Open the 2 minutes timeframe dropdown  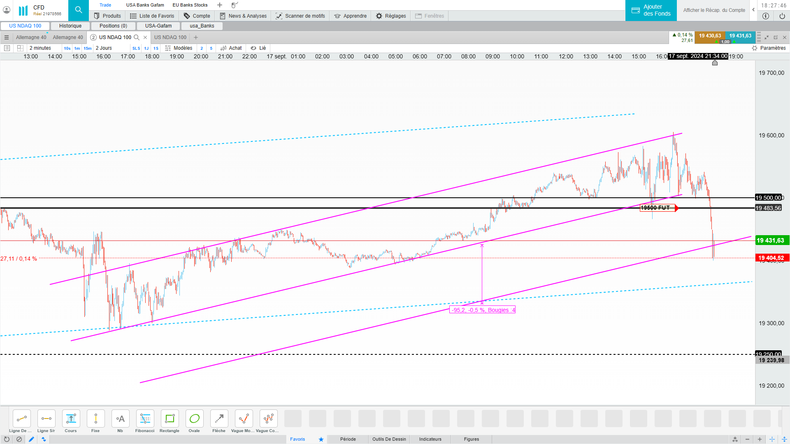[40, 48]
